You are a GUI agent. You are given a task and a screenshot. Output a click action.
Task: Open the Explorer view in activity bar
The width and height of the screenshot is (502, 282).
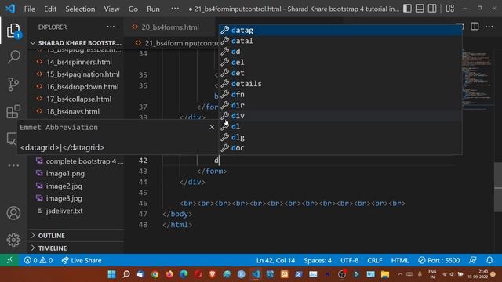13,31
